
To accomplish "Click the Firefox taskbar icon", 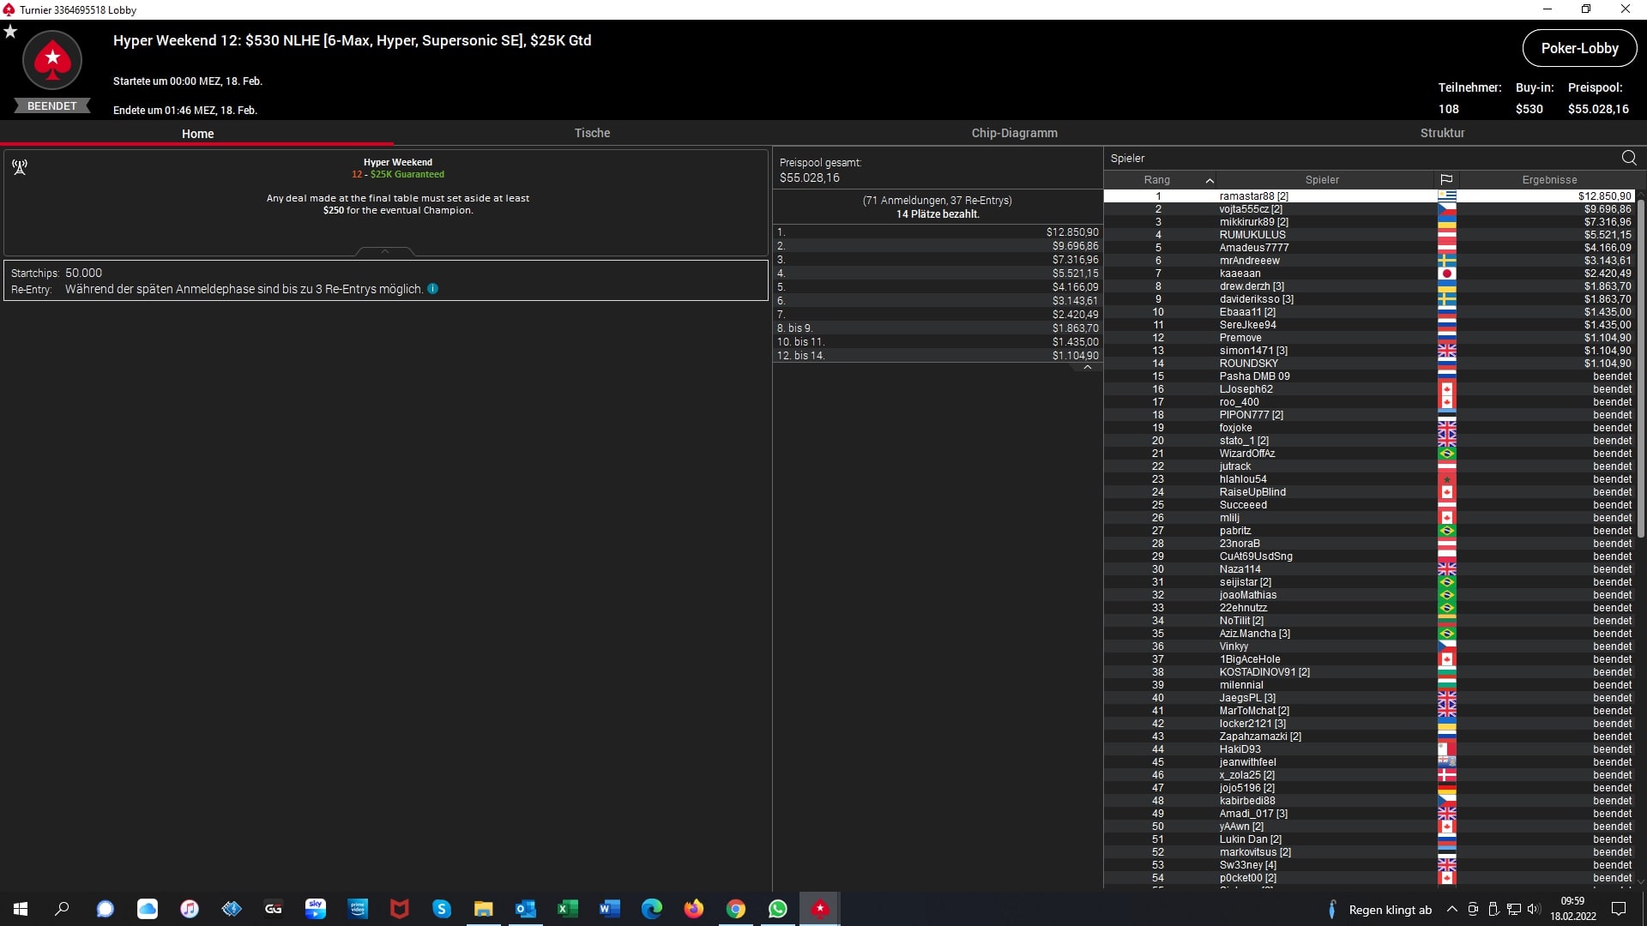I will 694,909.
